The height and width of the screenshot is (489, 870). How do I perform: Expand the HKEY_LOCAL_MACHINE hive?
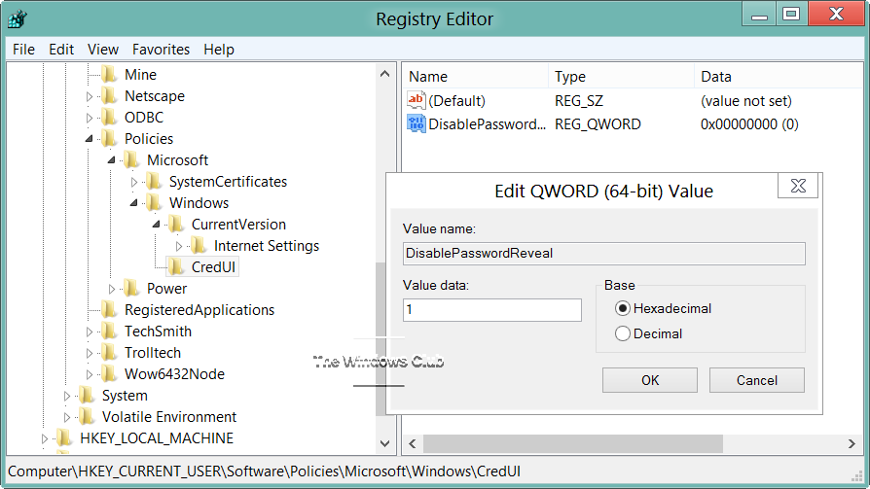point(45,438)
